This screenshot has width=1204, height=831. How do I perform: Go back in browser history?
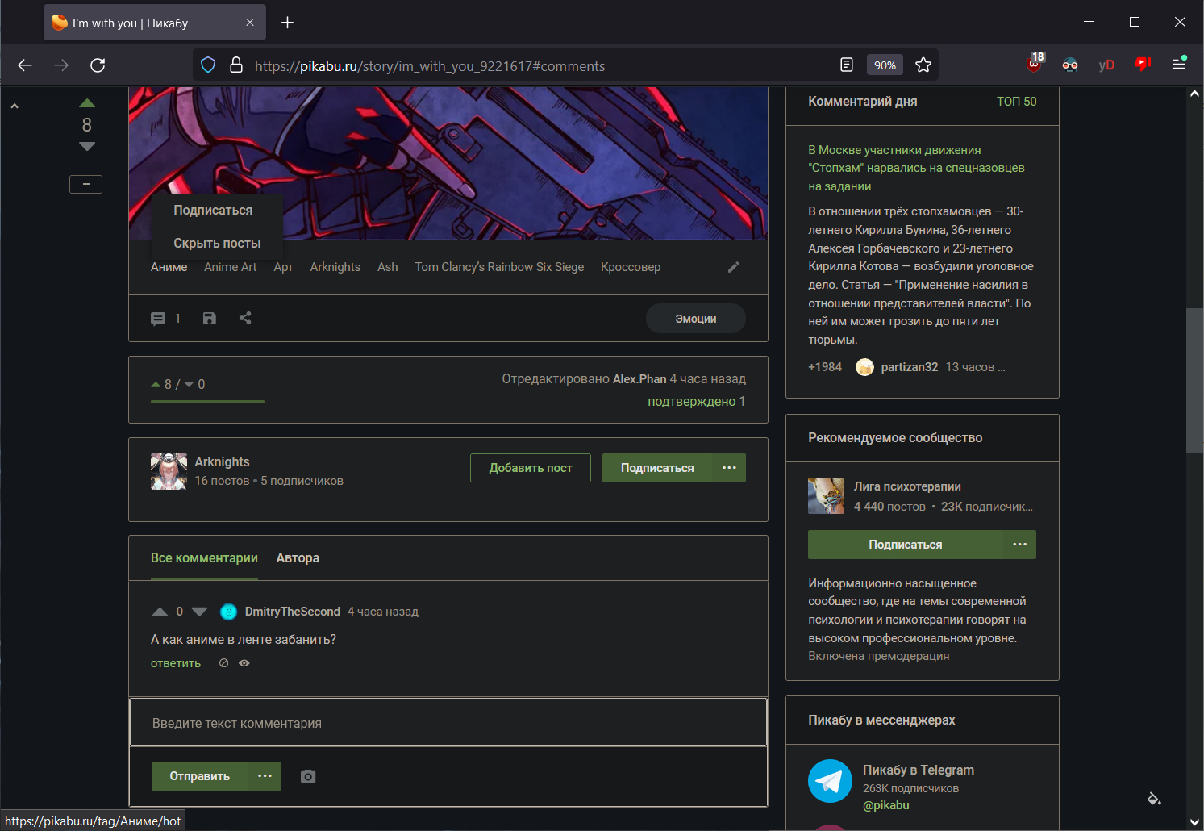tap(25, 65)
